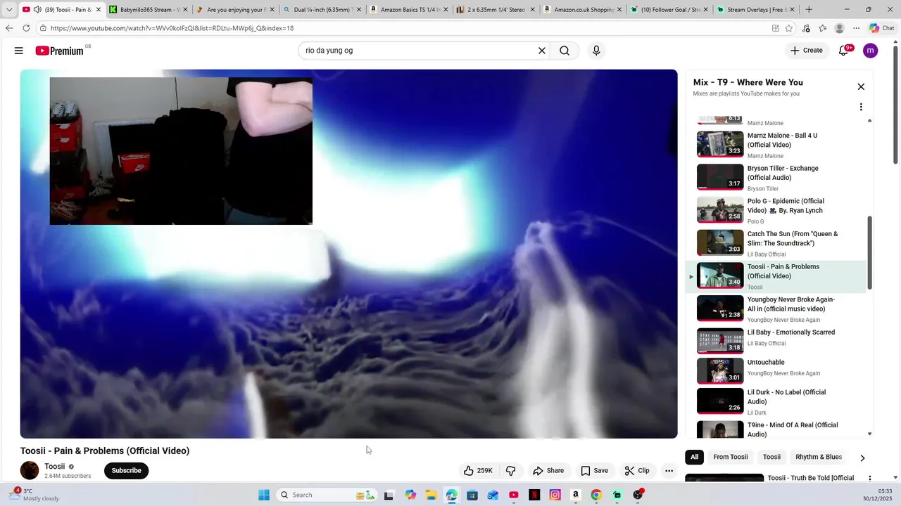Image resolution: width=901 pixels, height=506 pixels.
Task: Open File Explorer from taskbar
Action: [431, 495]
